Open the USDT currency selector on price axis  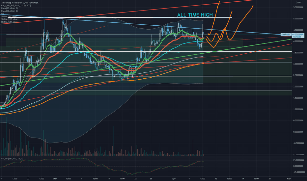[299, 3]
